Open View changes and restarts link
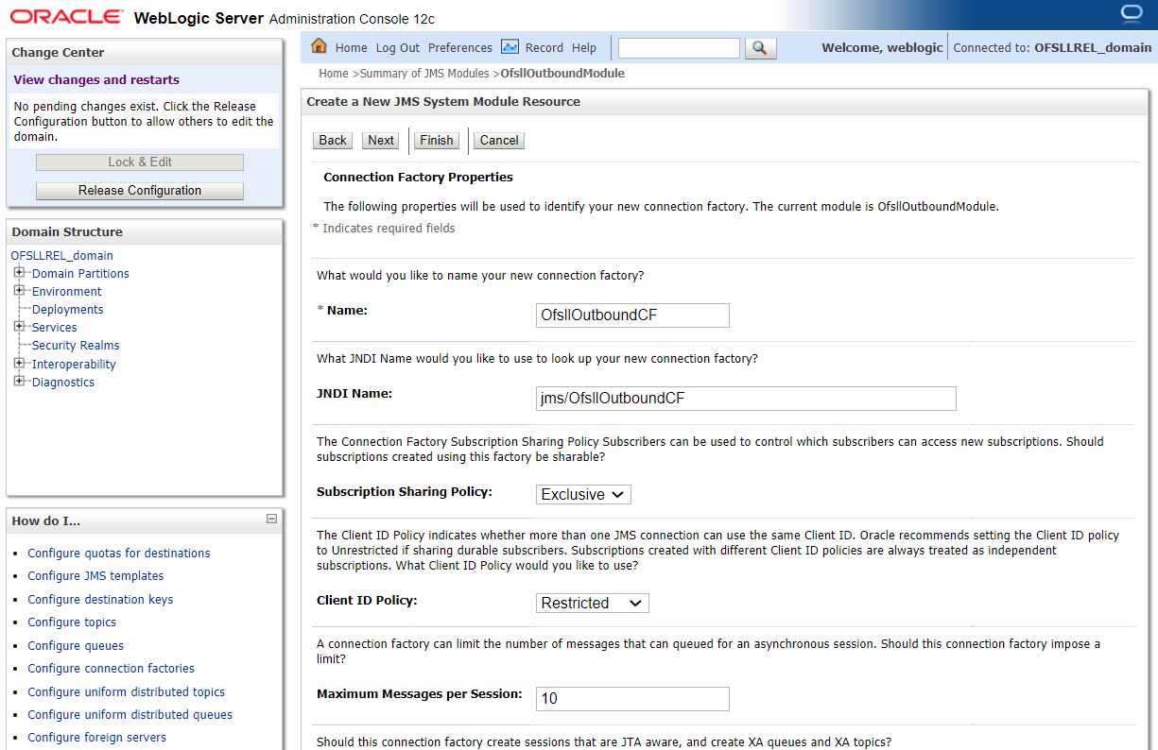This screenshot has width=1158, height=750. [x=96, y=79]
